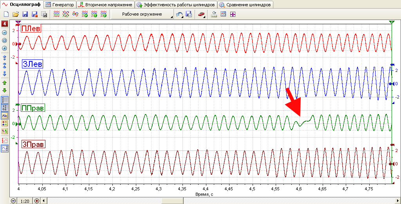Switch to the Осциллограф tab
401x204 pixels.
(22, 4)
